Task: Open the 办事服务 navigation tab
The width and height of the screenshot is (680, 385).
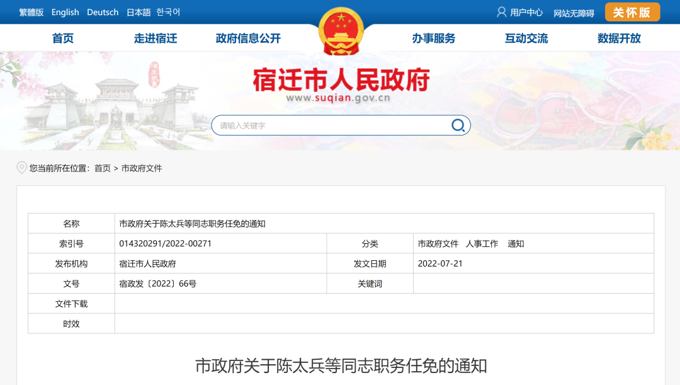Action: [x=434, y=38]
